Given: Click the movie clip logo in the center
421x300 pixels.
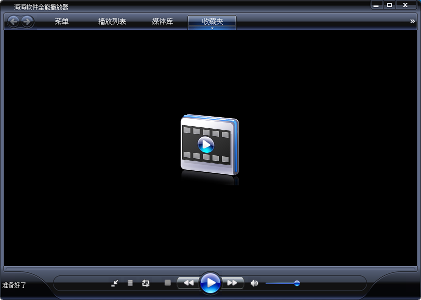Looking at the screenshot, I should 210,145.
